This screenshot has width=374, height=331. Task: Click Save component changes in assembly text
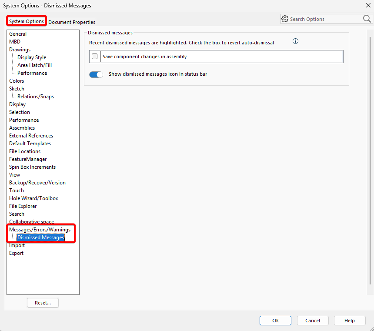144,57
